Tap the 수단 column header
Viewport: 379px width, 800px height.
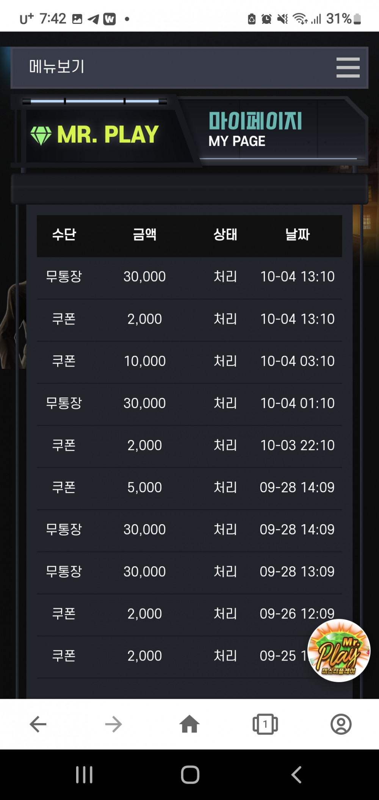coord(64,235)
